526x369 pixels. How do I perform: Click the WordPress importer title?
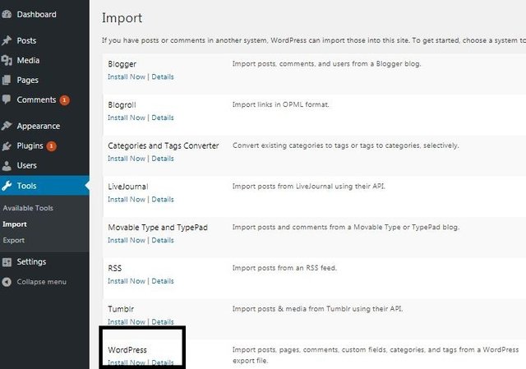click(x=127, y=350)
